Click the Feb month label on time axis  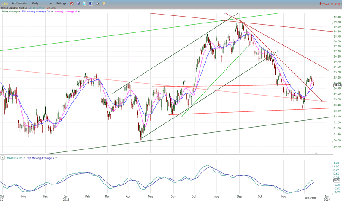(x=88, y=196)
